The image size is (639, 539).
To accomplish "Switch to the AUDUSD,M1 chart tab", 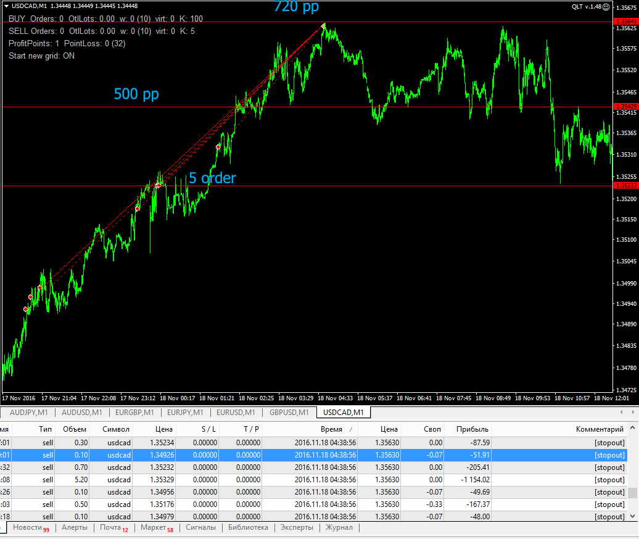I will (x=82, y=413).
